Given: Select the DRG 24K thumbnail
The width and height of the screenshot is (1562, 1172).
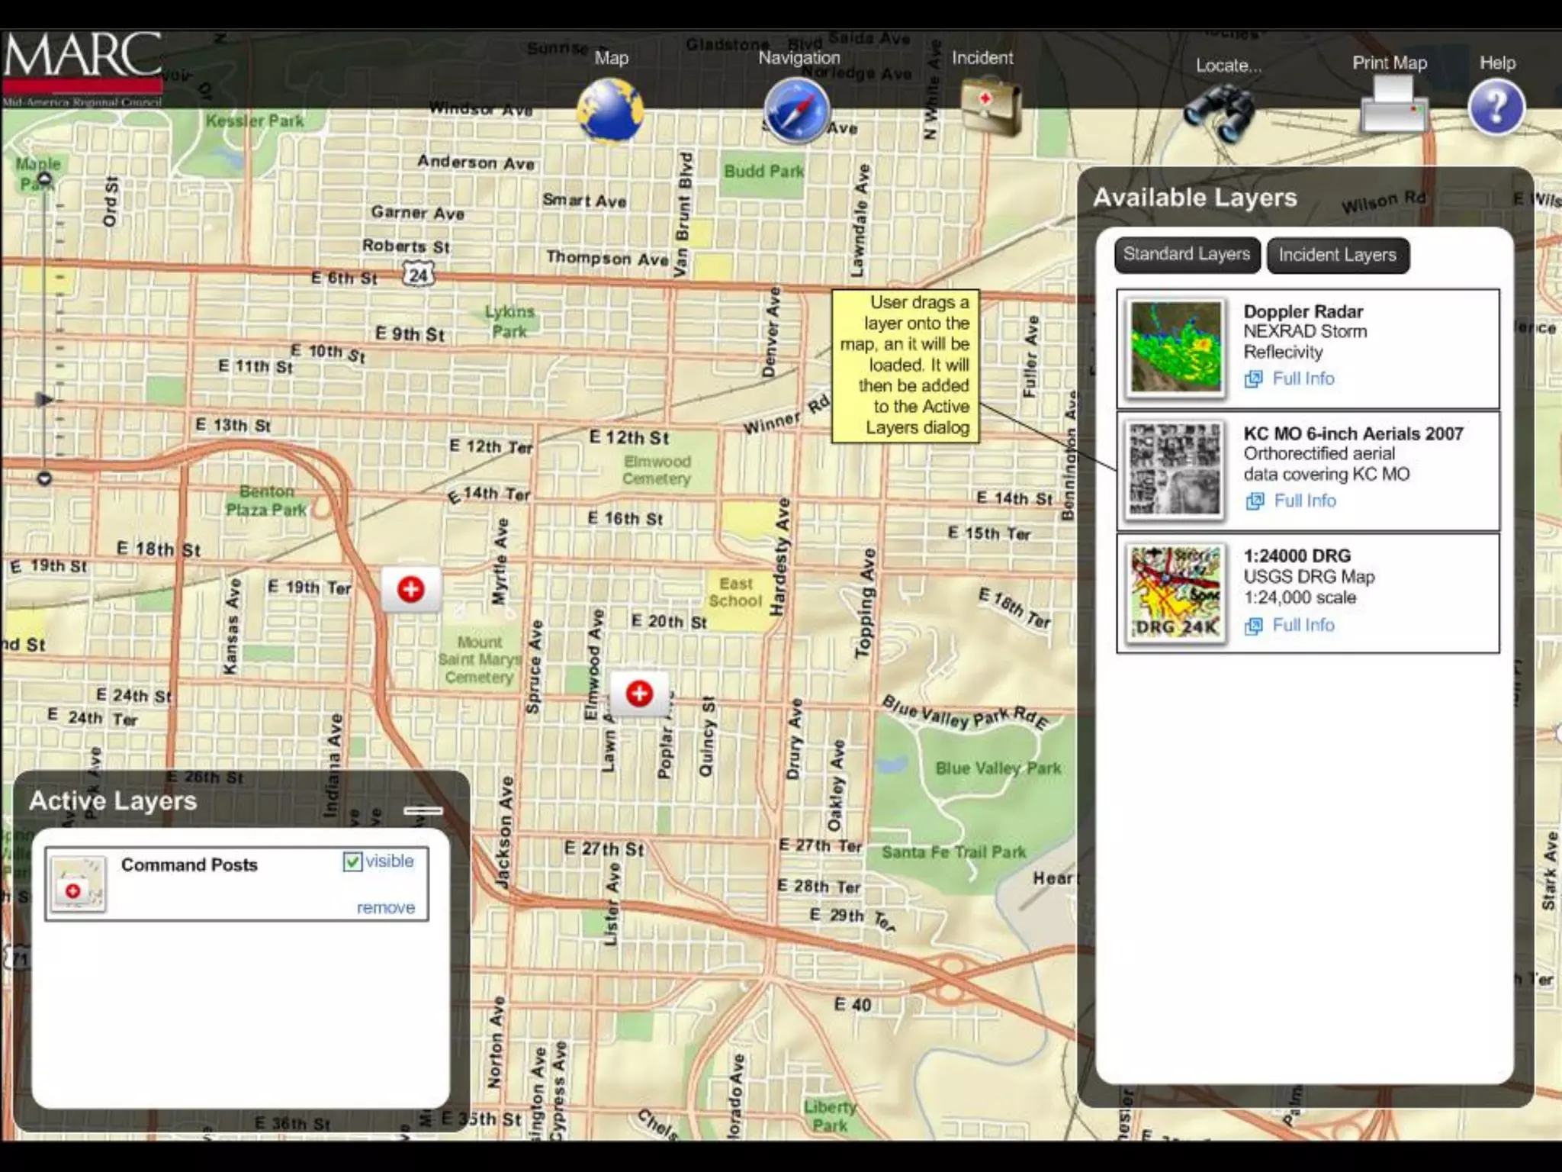Looking at the screenshot, I should pyautogui.click(x=1175, y=593).
